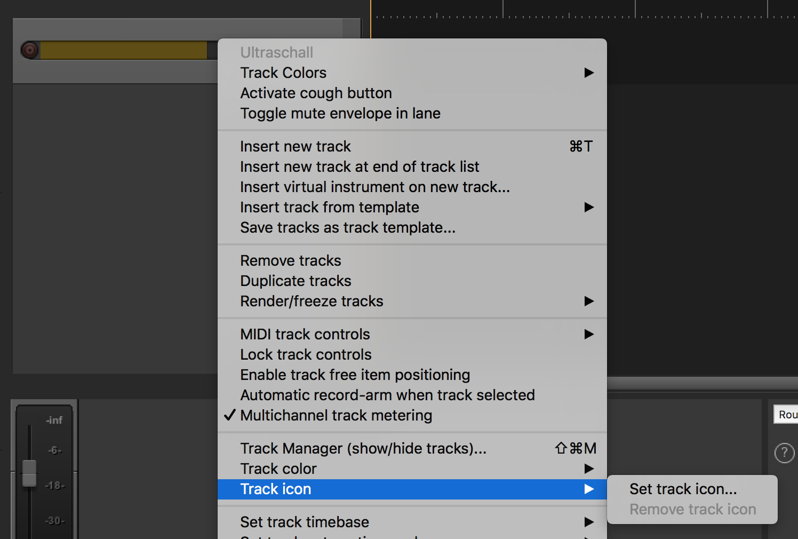This screenshot has width=798, height=539.
Task: Click the record arm button on track
Action: pos(30,51)
